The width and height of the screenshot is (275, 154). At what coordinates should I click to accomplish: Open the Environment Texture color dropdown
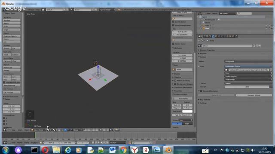pyautogui.click(x=248, y=66)
